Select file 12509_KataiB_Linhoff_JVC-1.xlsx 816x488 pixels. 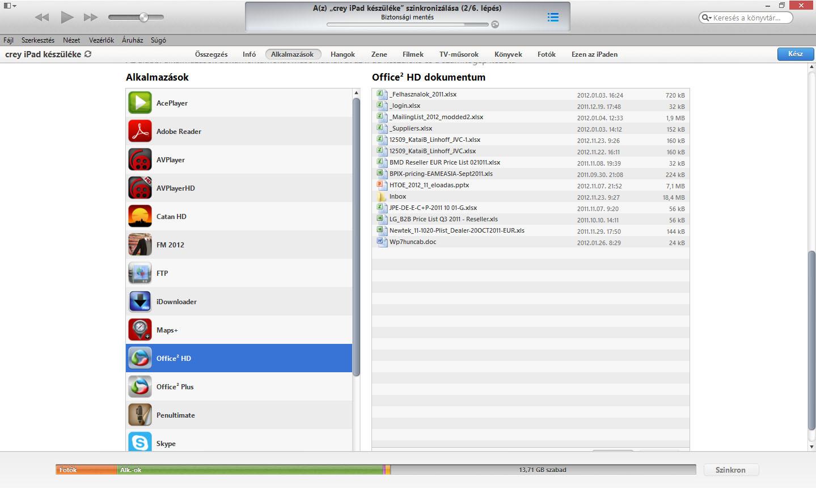[x=531, y=140]
